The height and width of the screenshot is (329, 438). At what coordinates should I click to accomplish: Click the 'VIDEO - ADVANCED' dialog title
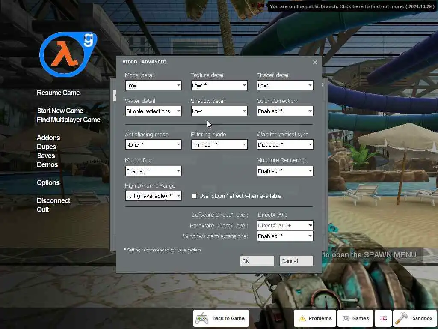pyautogui.click(x=145, y=62)
